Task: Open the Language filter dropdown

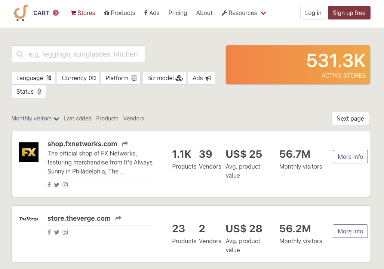Action: [34, 78]
